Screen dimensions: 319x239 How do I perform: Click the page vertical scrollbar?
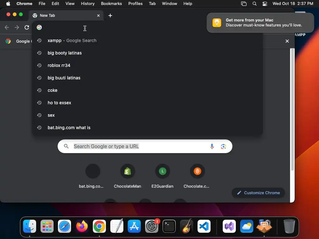tap(292, 110)
